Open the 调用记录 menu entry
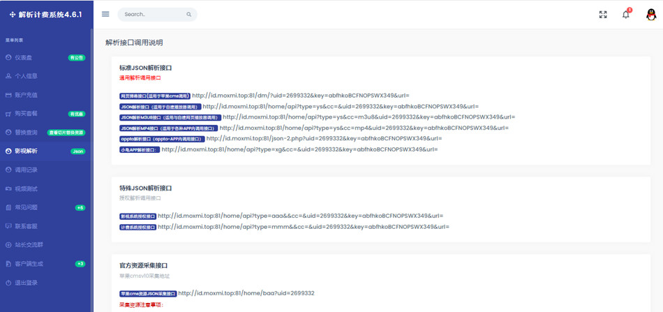The image size is (663, 312). tap(26, 170)
